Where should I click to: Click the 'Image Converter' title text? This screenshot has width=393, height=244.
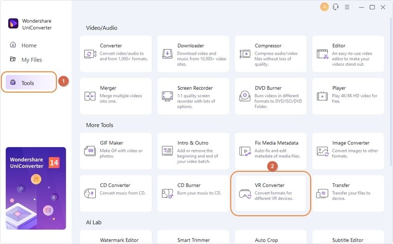351,143
